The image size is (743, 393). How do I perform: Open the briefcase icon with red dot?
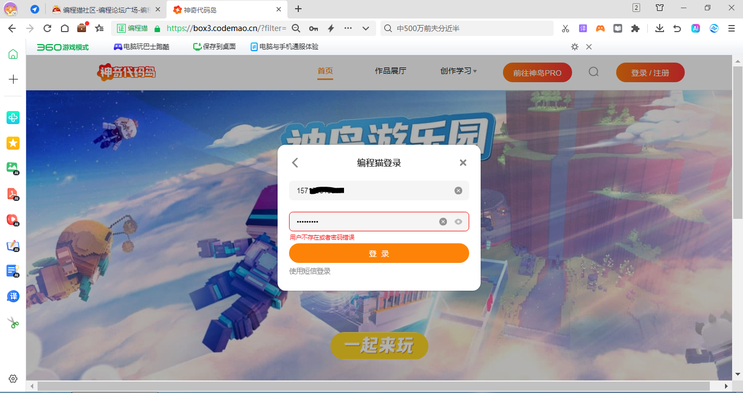point(82,28)
